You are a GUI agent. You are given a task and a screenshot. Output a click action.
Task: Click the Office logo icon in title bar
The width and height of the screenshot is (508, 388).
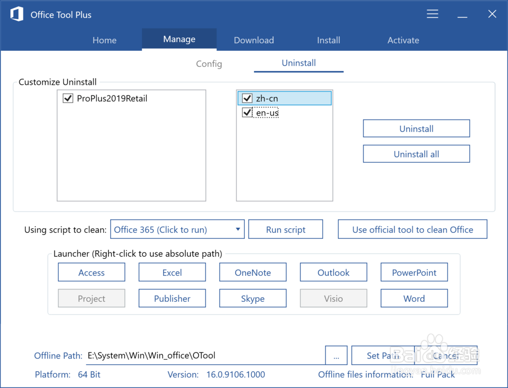click(x=17, y=14)
